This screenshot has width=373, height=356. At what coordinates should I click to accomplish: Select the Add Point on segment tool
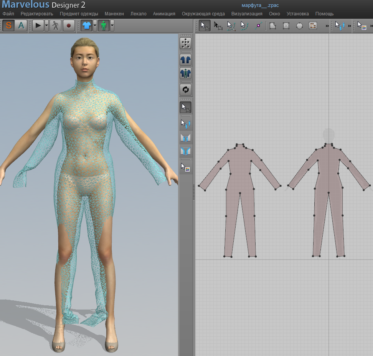[258, 26]
